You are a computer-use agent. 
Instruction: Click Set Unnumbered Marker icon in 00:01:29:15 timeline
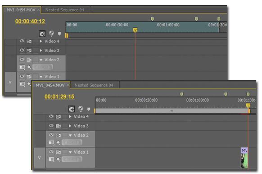click(89, 109)
